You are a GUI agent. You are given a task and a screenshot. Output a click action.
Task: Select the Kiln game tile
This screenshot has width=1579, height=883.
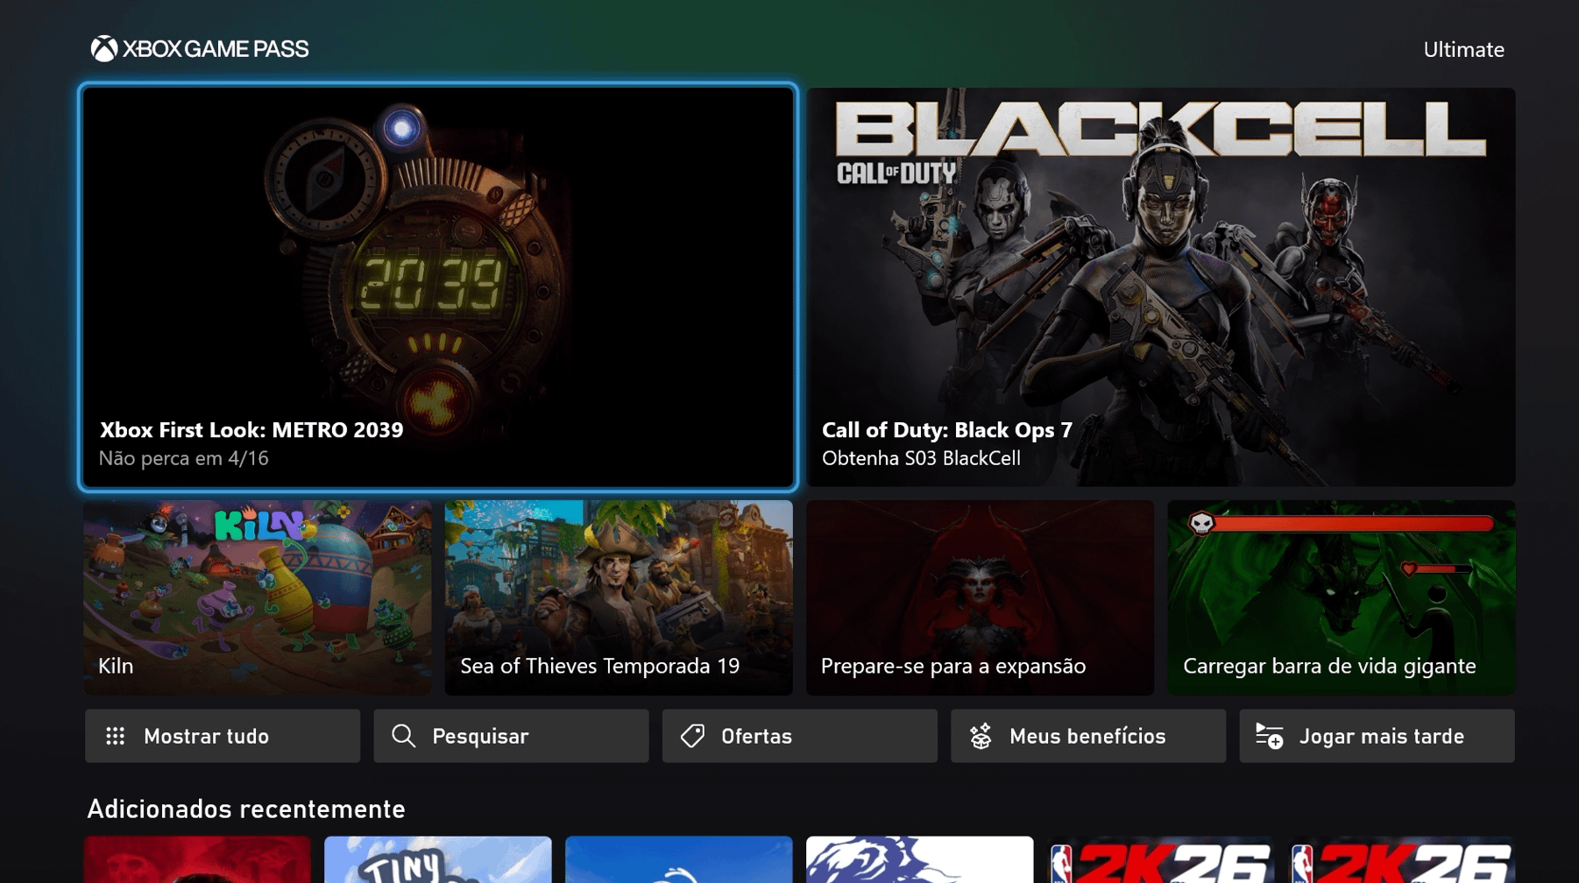click(258, 597)
